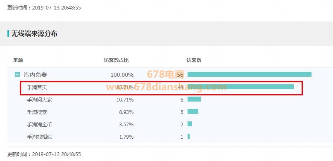Select the 8.93% percentage value
333x161 pixels.
click(x=126, y=112)
